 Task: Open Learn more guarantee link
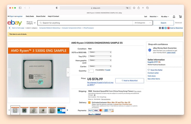(171, 52)
